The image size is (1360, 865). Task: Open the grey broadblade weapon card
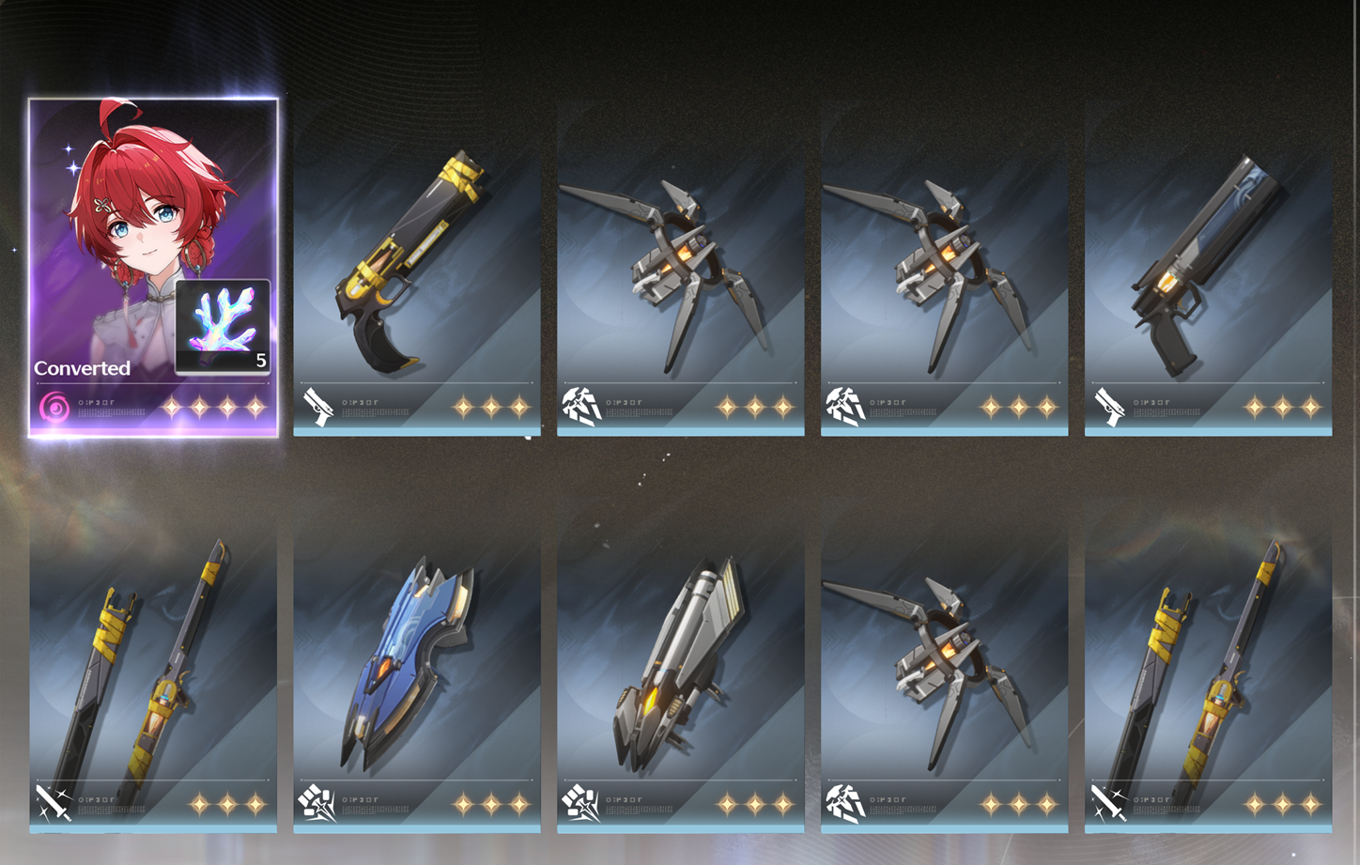tap(680, 667)
